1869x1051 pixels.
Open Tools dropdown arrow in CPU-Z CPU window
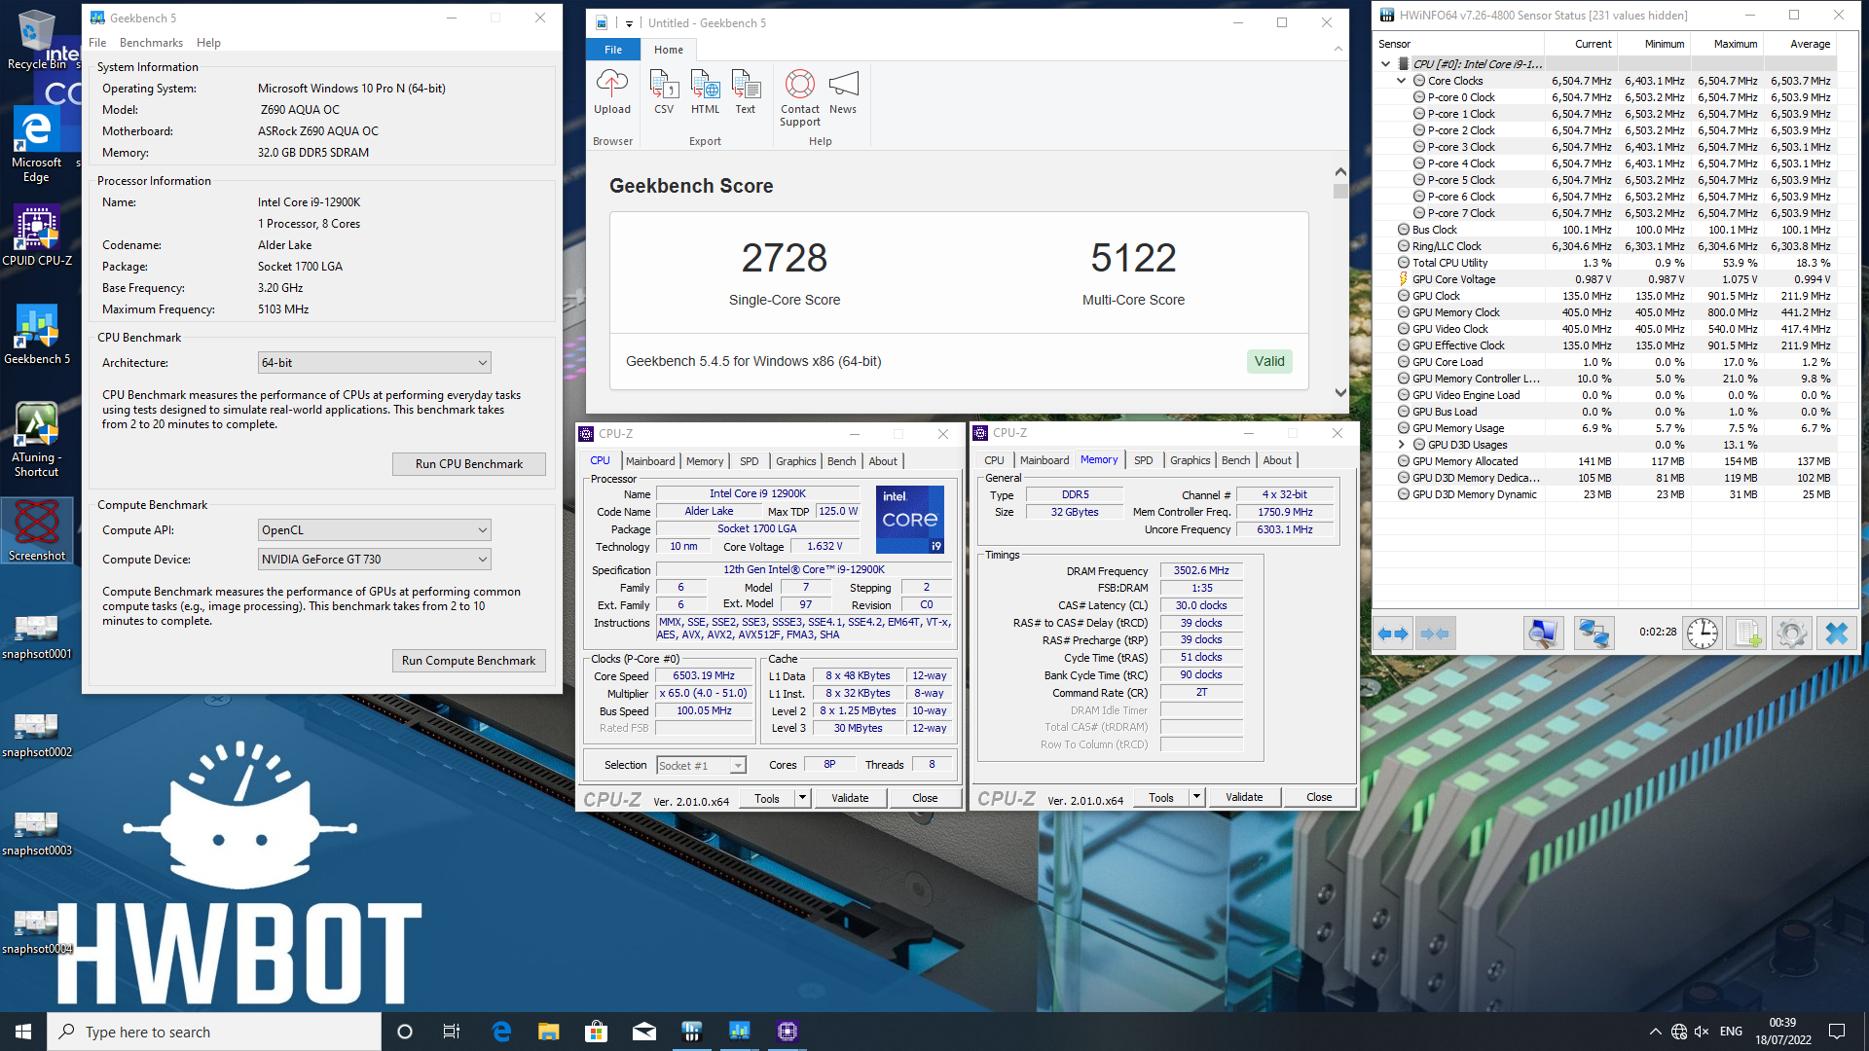[x=802, y=798]
